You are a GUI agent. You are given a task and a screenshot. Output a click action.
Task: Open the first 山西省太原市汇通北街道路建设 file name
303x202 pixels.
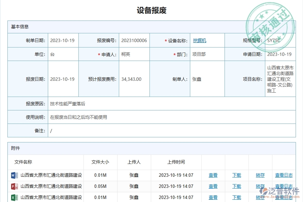[50, 175]
